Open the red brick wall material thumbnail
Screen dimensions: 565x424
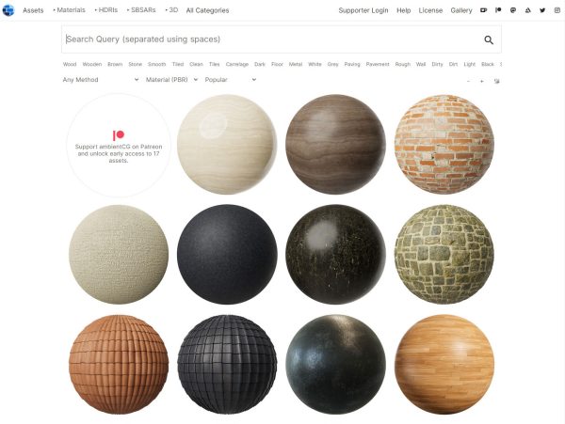click(x=444, y=144)
